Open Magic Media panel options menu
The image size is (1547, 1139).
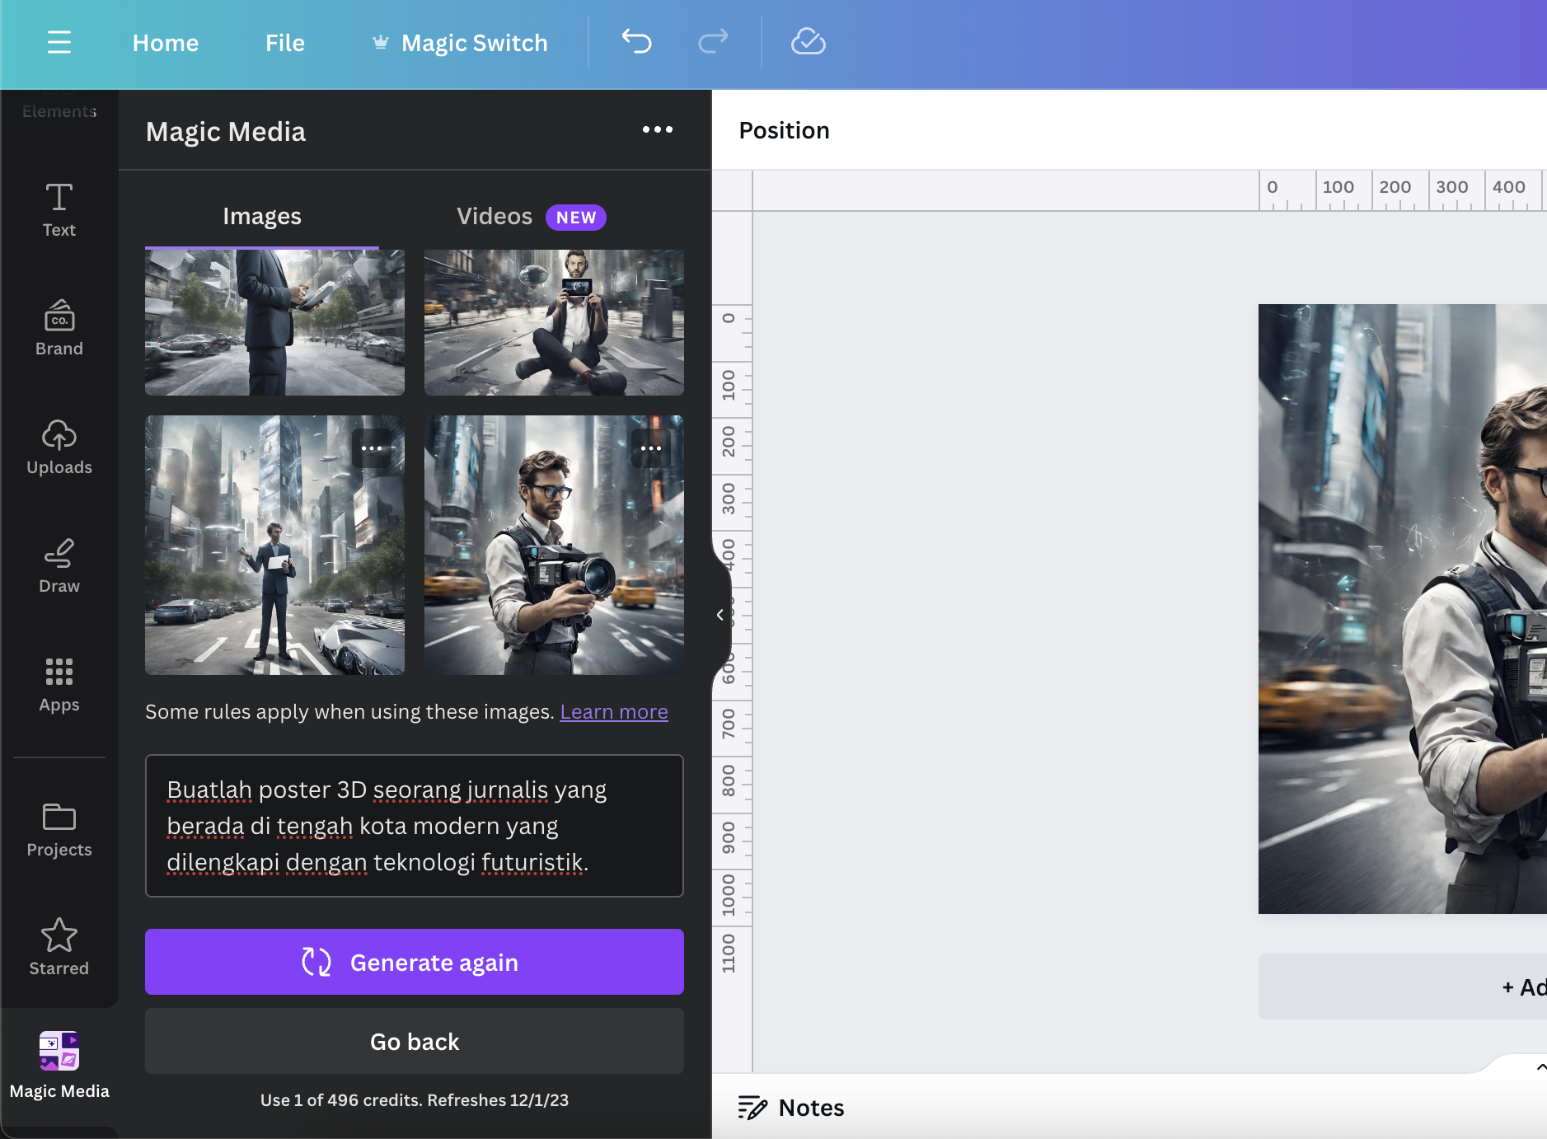(657, 130)
